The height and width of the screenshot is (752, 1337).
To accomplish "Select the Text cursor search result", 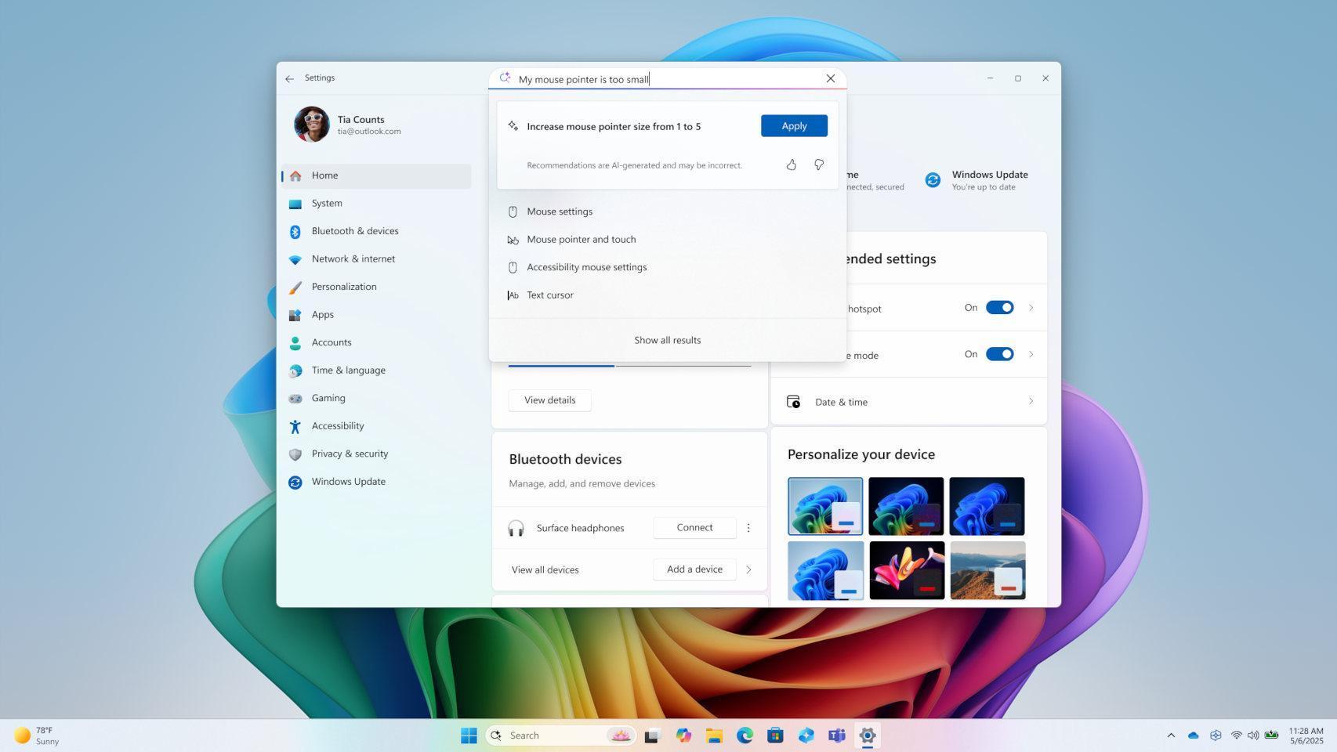I will pyautogui.click(x=549, y=295).
